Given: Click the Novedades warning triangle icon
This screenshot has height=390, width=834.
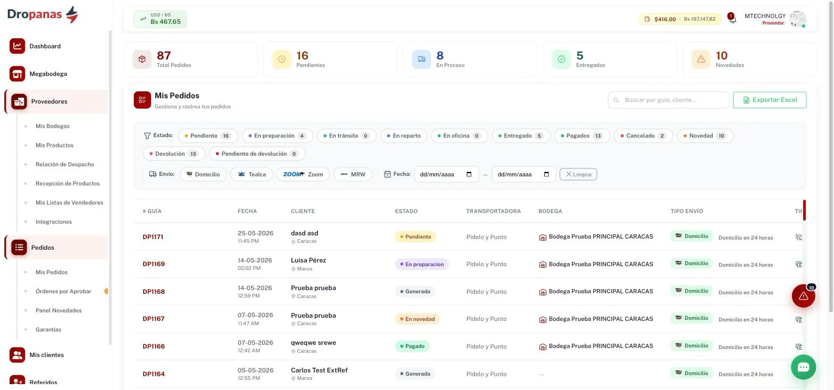Looking at the screenshot, I should [701, 60].
